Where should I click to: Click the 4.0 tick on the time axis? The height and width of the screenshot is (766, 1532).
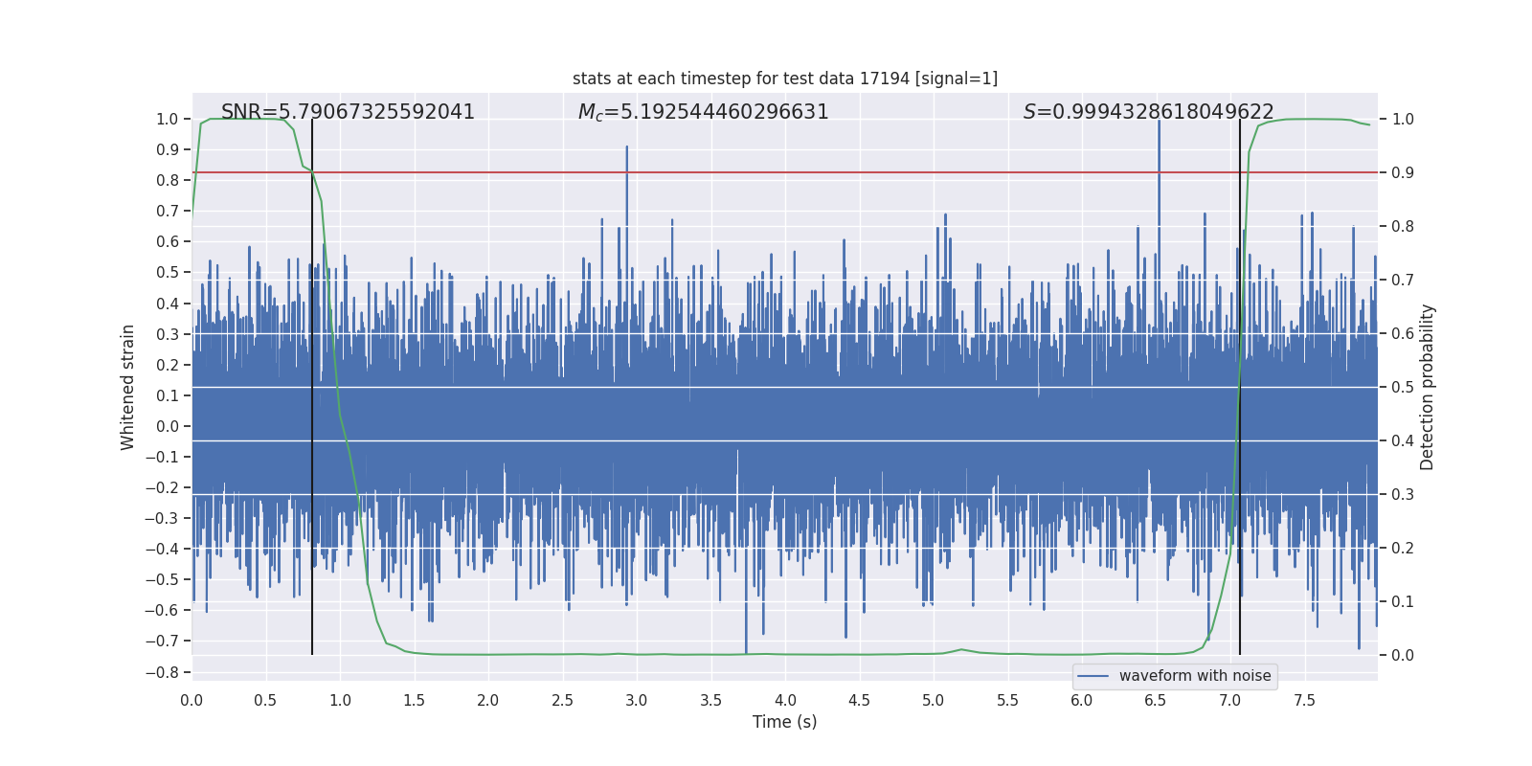point(785,700)
